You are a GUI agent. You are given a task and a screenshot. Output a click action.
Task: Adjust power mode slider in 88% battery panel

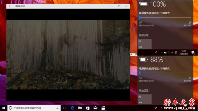(165, 73)
